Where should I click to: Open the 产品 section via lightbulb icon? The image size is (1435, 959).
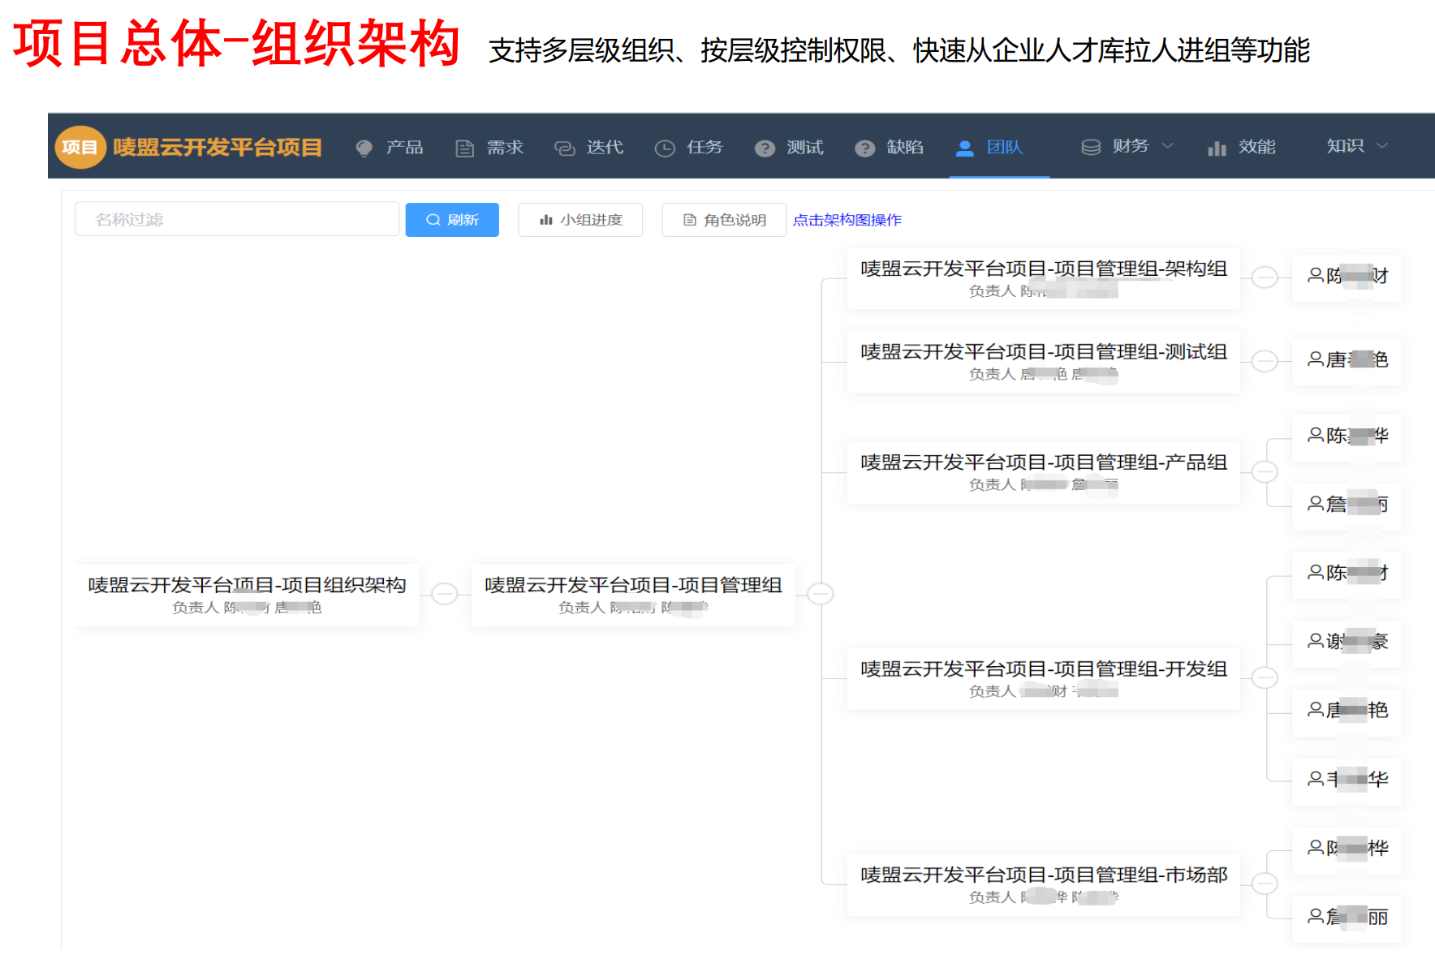pyautogui.click(x=364, y=148)
